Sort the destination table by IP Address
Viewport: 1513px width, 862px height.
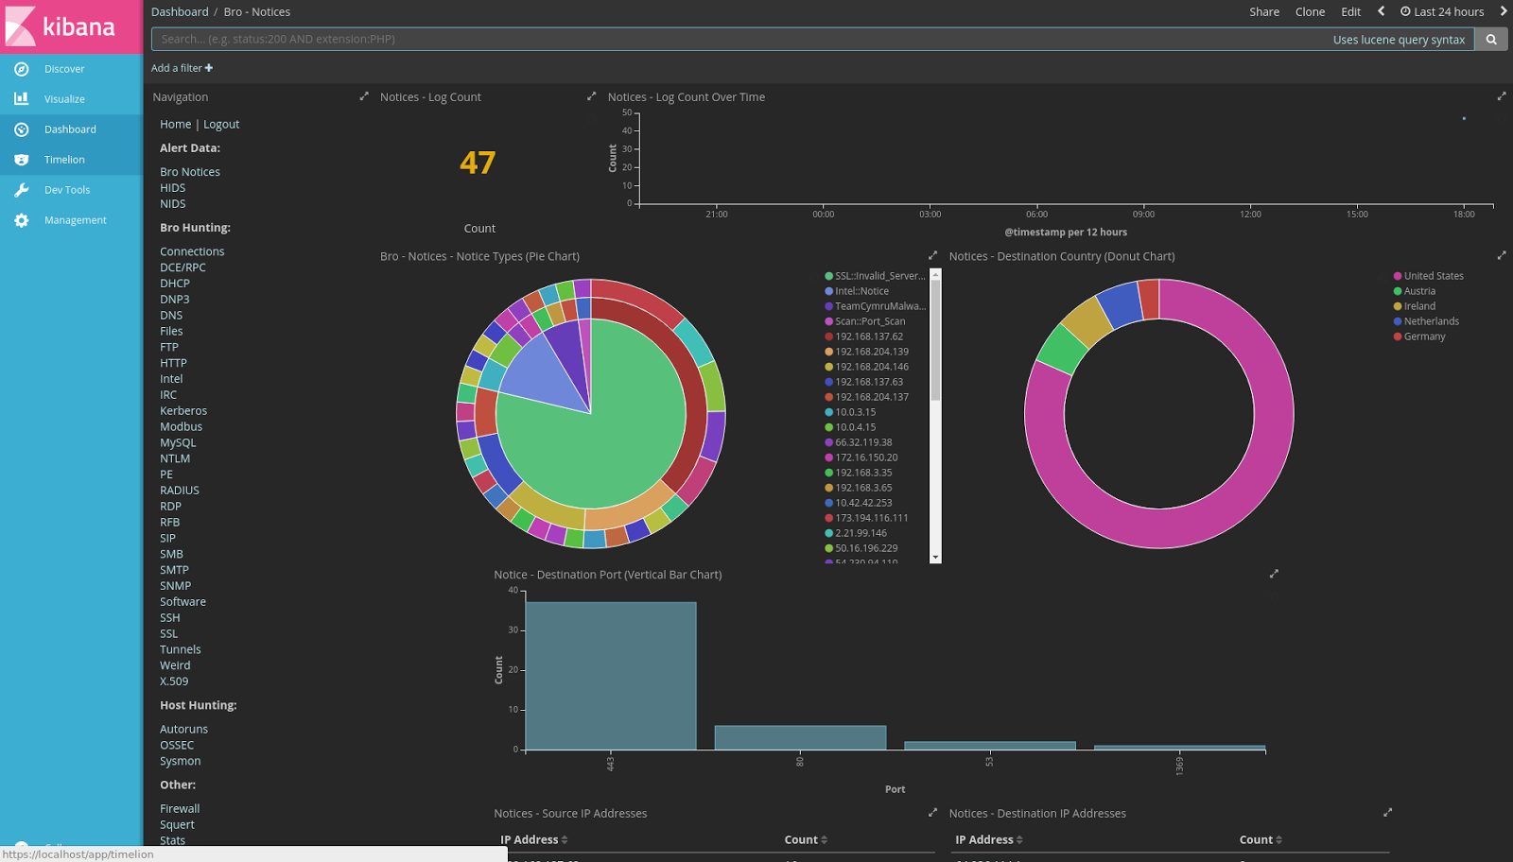(987, 839)
